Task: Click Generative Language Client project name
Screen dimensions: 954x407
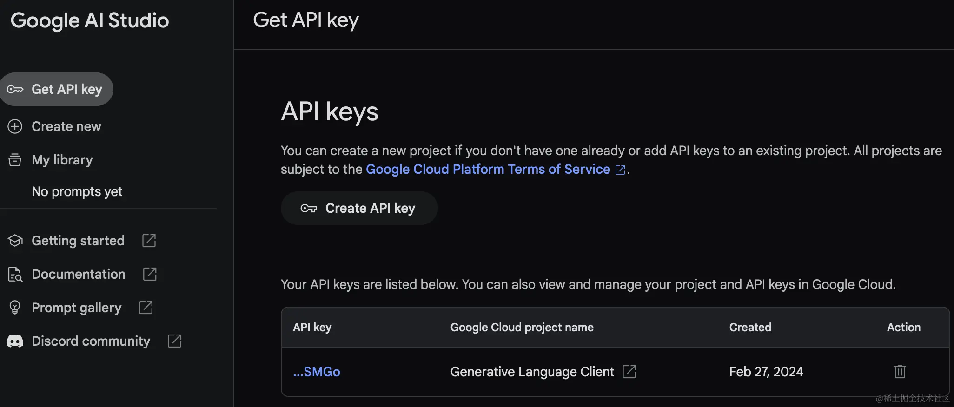Action: (532, 372)
